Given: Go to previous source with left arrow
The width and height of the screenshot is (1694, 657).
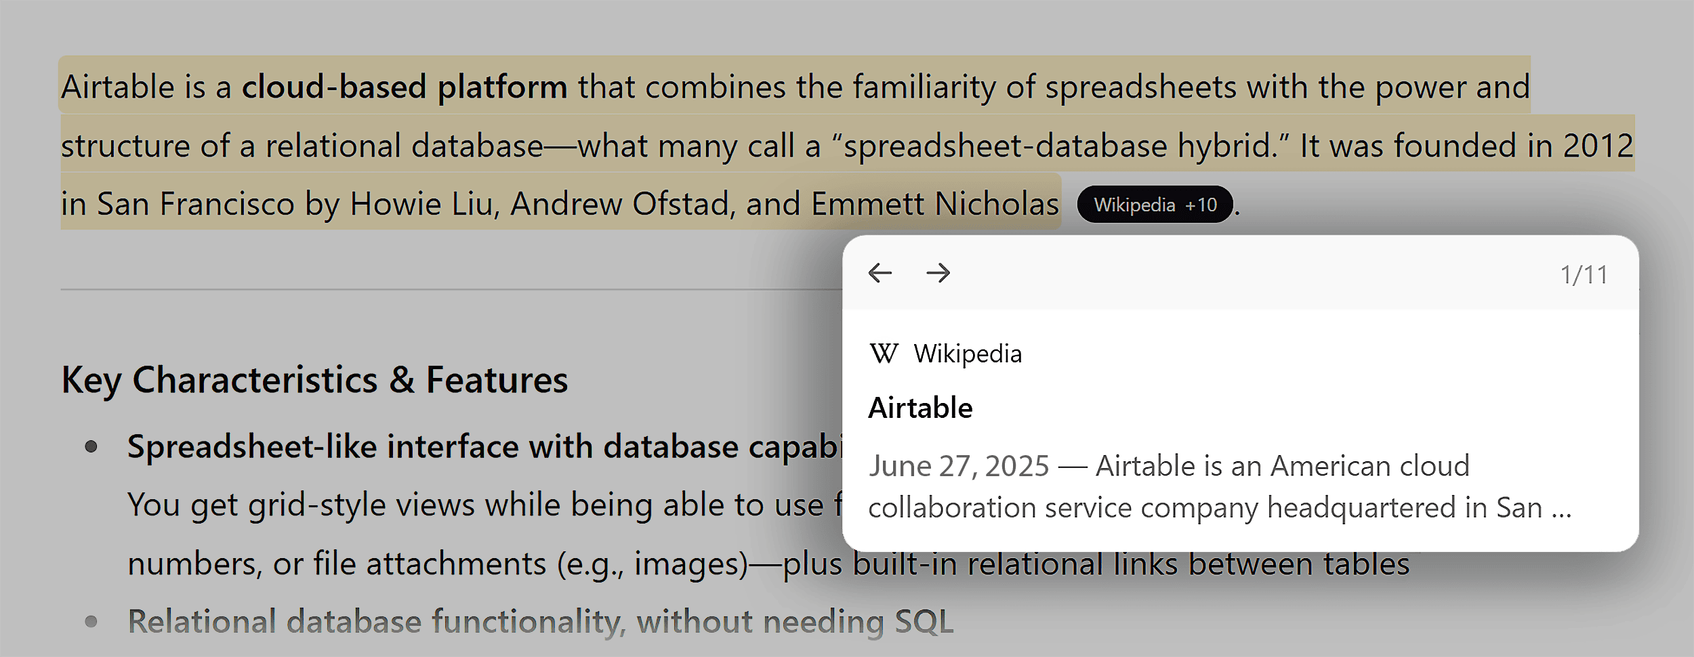Looking at the screenshot, I should [x=880, y=273].
